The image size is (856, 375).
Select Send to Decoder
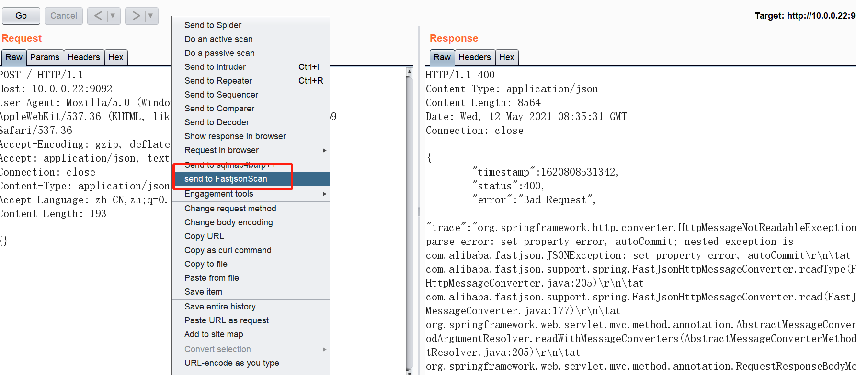pos(251,122)
